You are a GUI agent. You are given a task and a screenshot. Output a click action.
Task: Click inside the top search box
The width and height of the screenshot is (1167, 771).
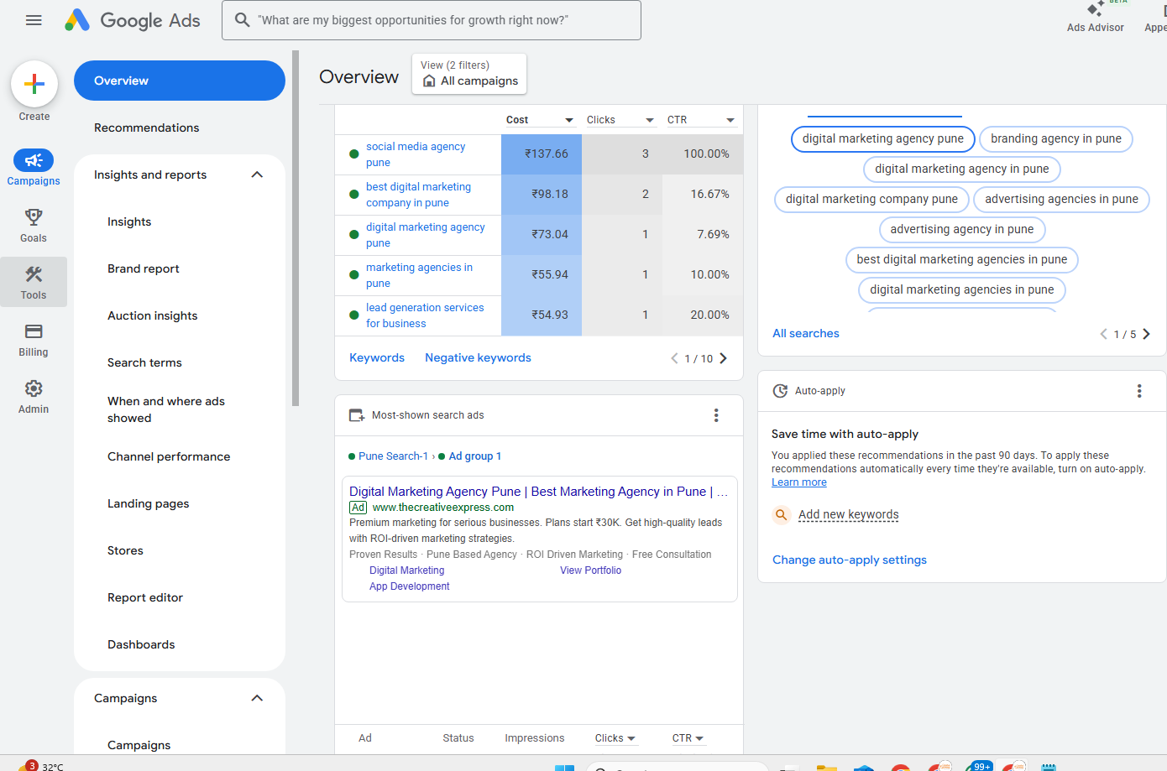click(x=432, y=20)
